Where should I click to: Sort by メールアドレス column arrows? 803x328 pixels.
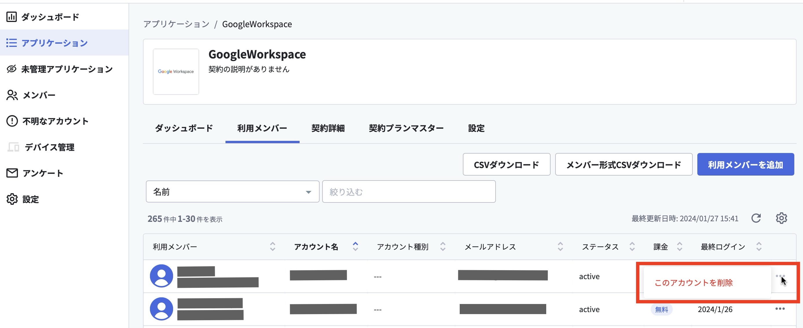click(x=560, y=246)
